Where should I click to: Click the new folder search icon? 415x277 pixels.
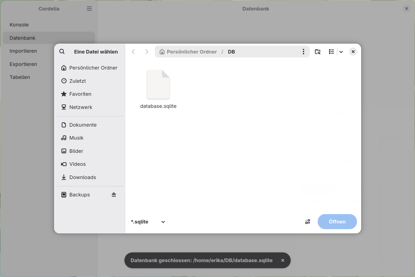pos(318,52)
